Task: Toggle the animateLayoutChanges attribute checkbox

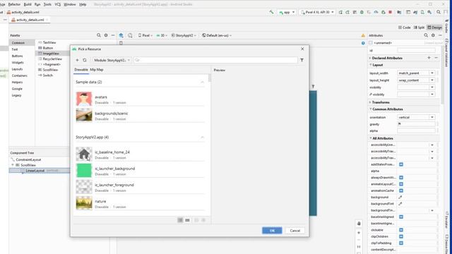Action: click(x=401, y=184)
